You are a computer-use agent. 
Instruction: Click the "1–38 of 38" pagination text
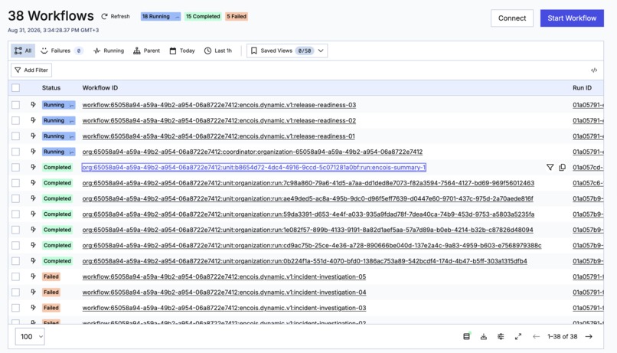(563, 336)
